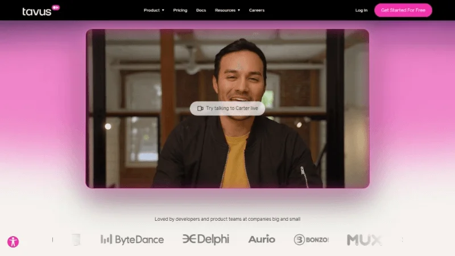Click the video camera icon on Carter's video
455x256 pixels.
click(200, 108)
